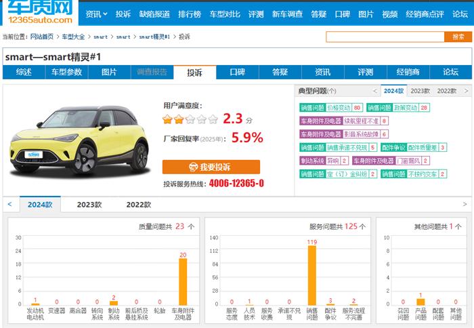474x328 pixels.
Task: Select the active 投诉 tab
Action: pos(195,73)
